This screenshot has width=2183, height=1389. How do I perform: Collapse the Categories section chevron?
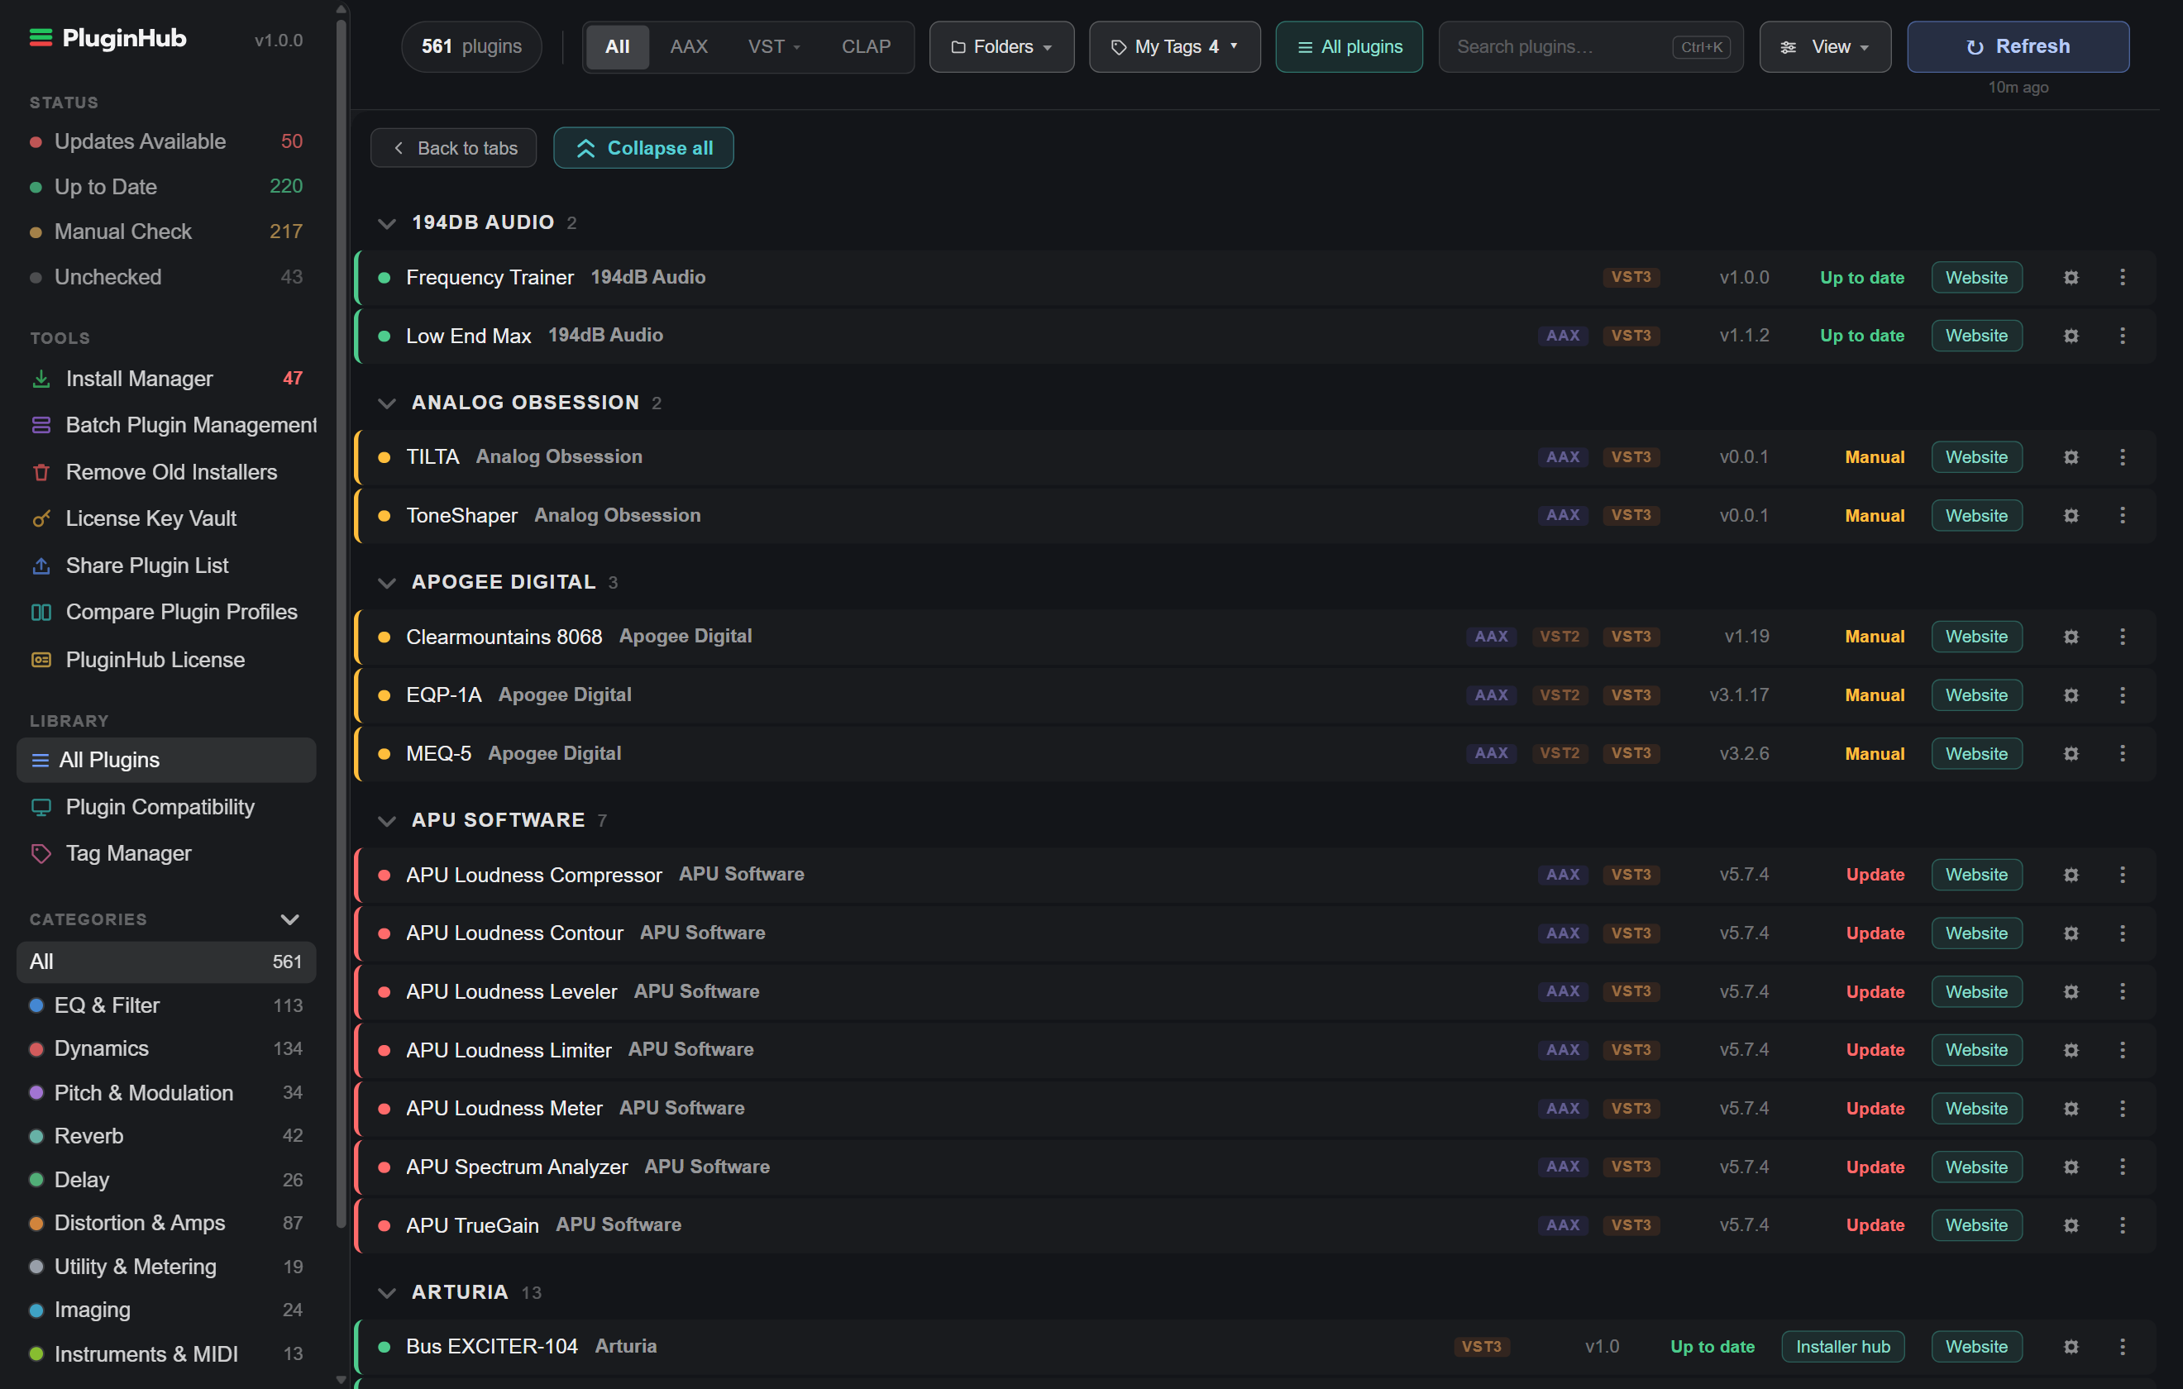289,919
